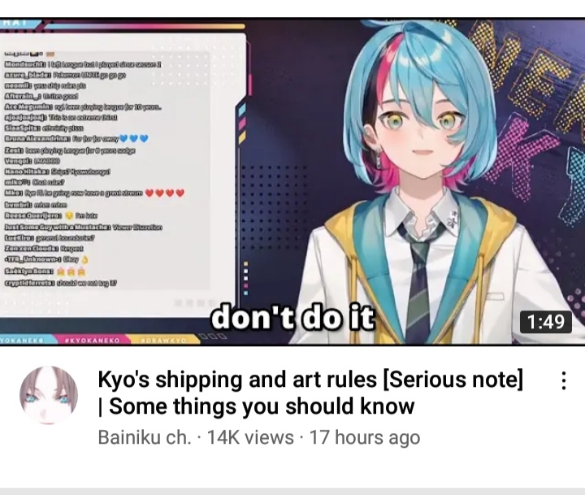Click the #KYOKANEKO hashtag banner
Viewport: 585px width, 495px height.
[92, 340]
